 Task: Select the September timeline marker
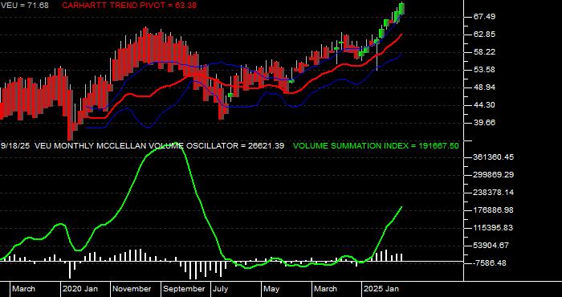[184, 289]
